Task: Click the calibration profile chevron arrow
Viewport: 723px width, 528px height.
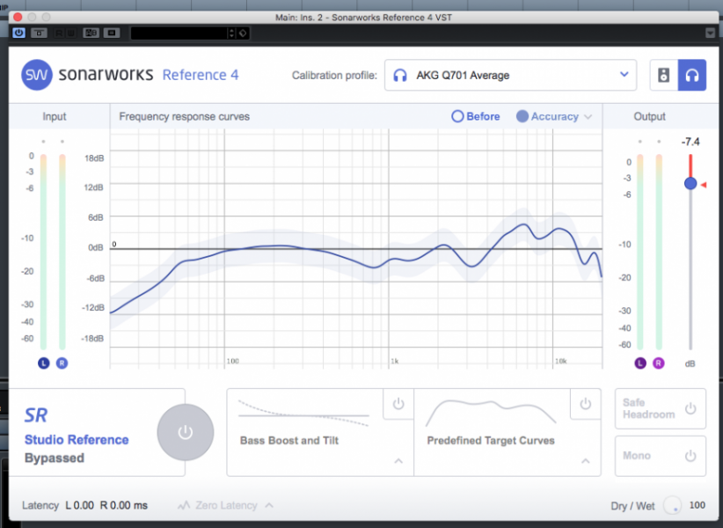Action: pyautogui.click(x=624, y=74)
